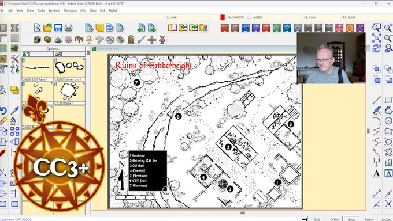Toggle the Grid button
This screenshot has height=221, width=393.
[317, 219]
